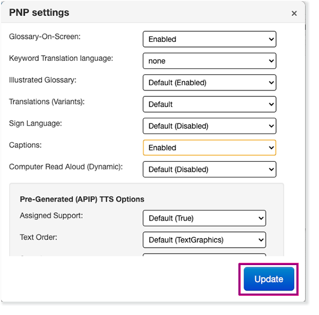This screenshot has width=319, height=315.
Task: Click the blue Update button
Action: [x=269, y=279]
